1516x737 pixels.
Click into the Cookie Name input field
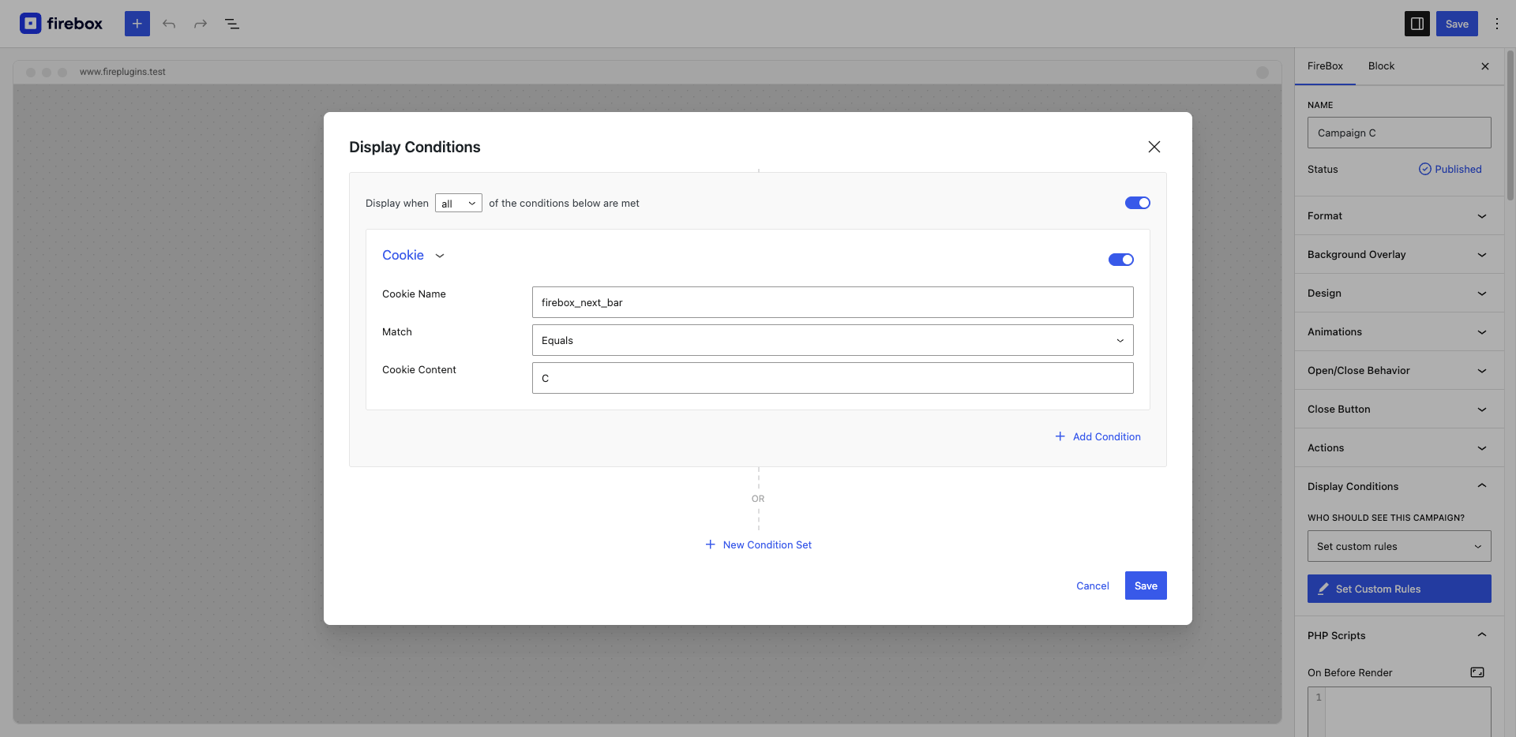[x=832, y=302]
